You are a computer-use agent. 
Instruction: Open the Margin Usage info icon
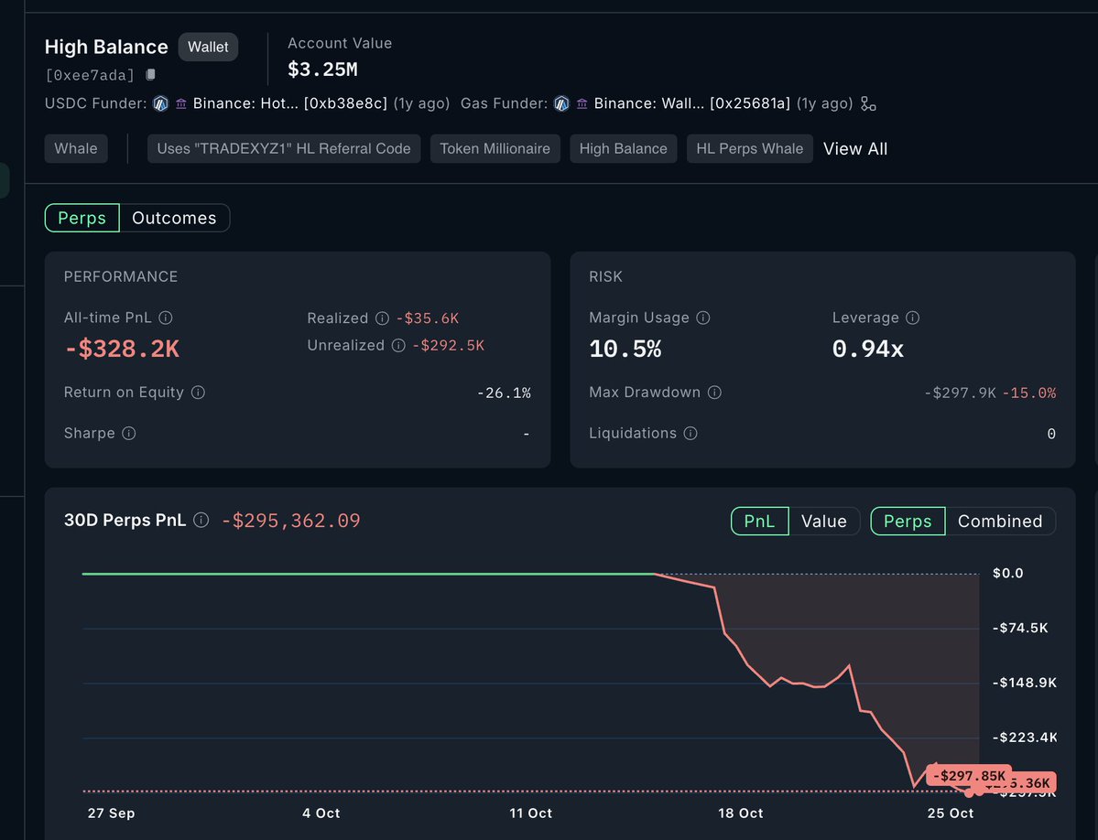(x=703, y=318)
